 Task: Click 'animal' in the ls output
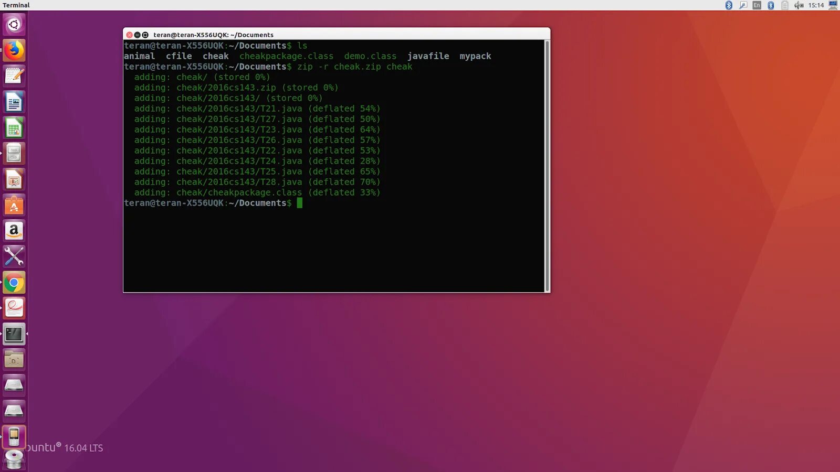(140, 56)
